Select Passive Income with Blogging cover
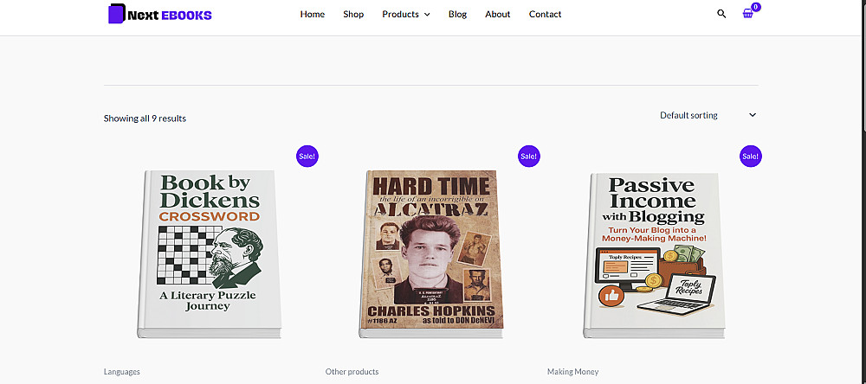Image resolution: width=866 pixels, height=384 pixels. click(x=653, y=253)
